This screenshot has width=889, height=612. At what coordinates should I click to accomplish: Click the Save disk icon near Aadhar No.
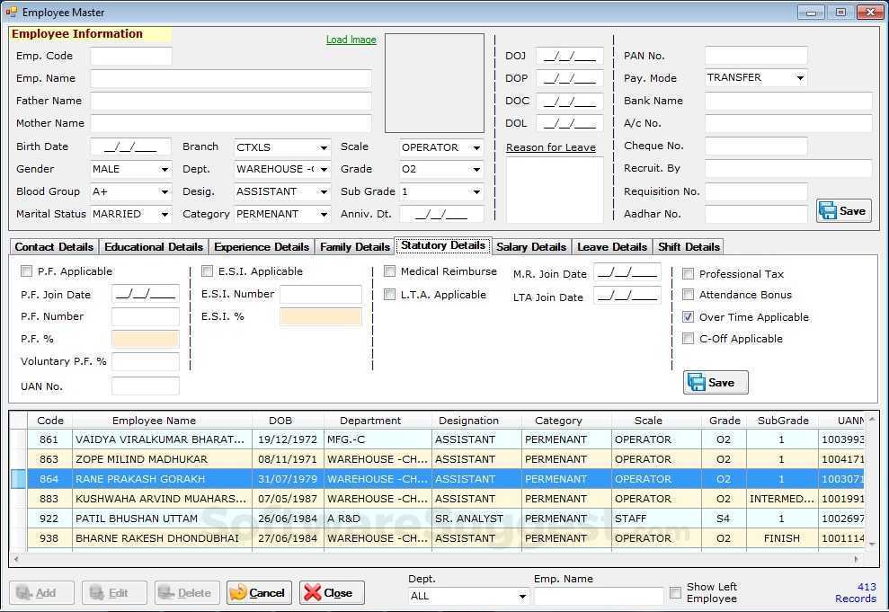829,209
